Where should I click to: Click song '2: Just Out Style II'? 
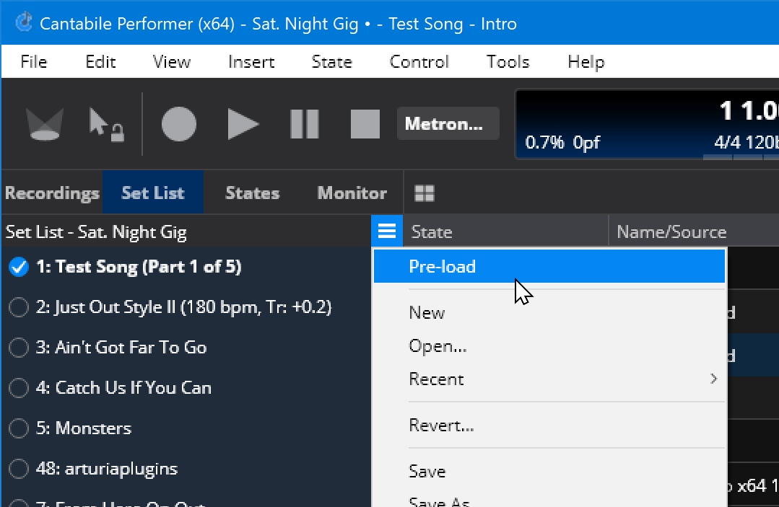pyautogui.click(x=183, y=307)
